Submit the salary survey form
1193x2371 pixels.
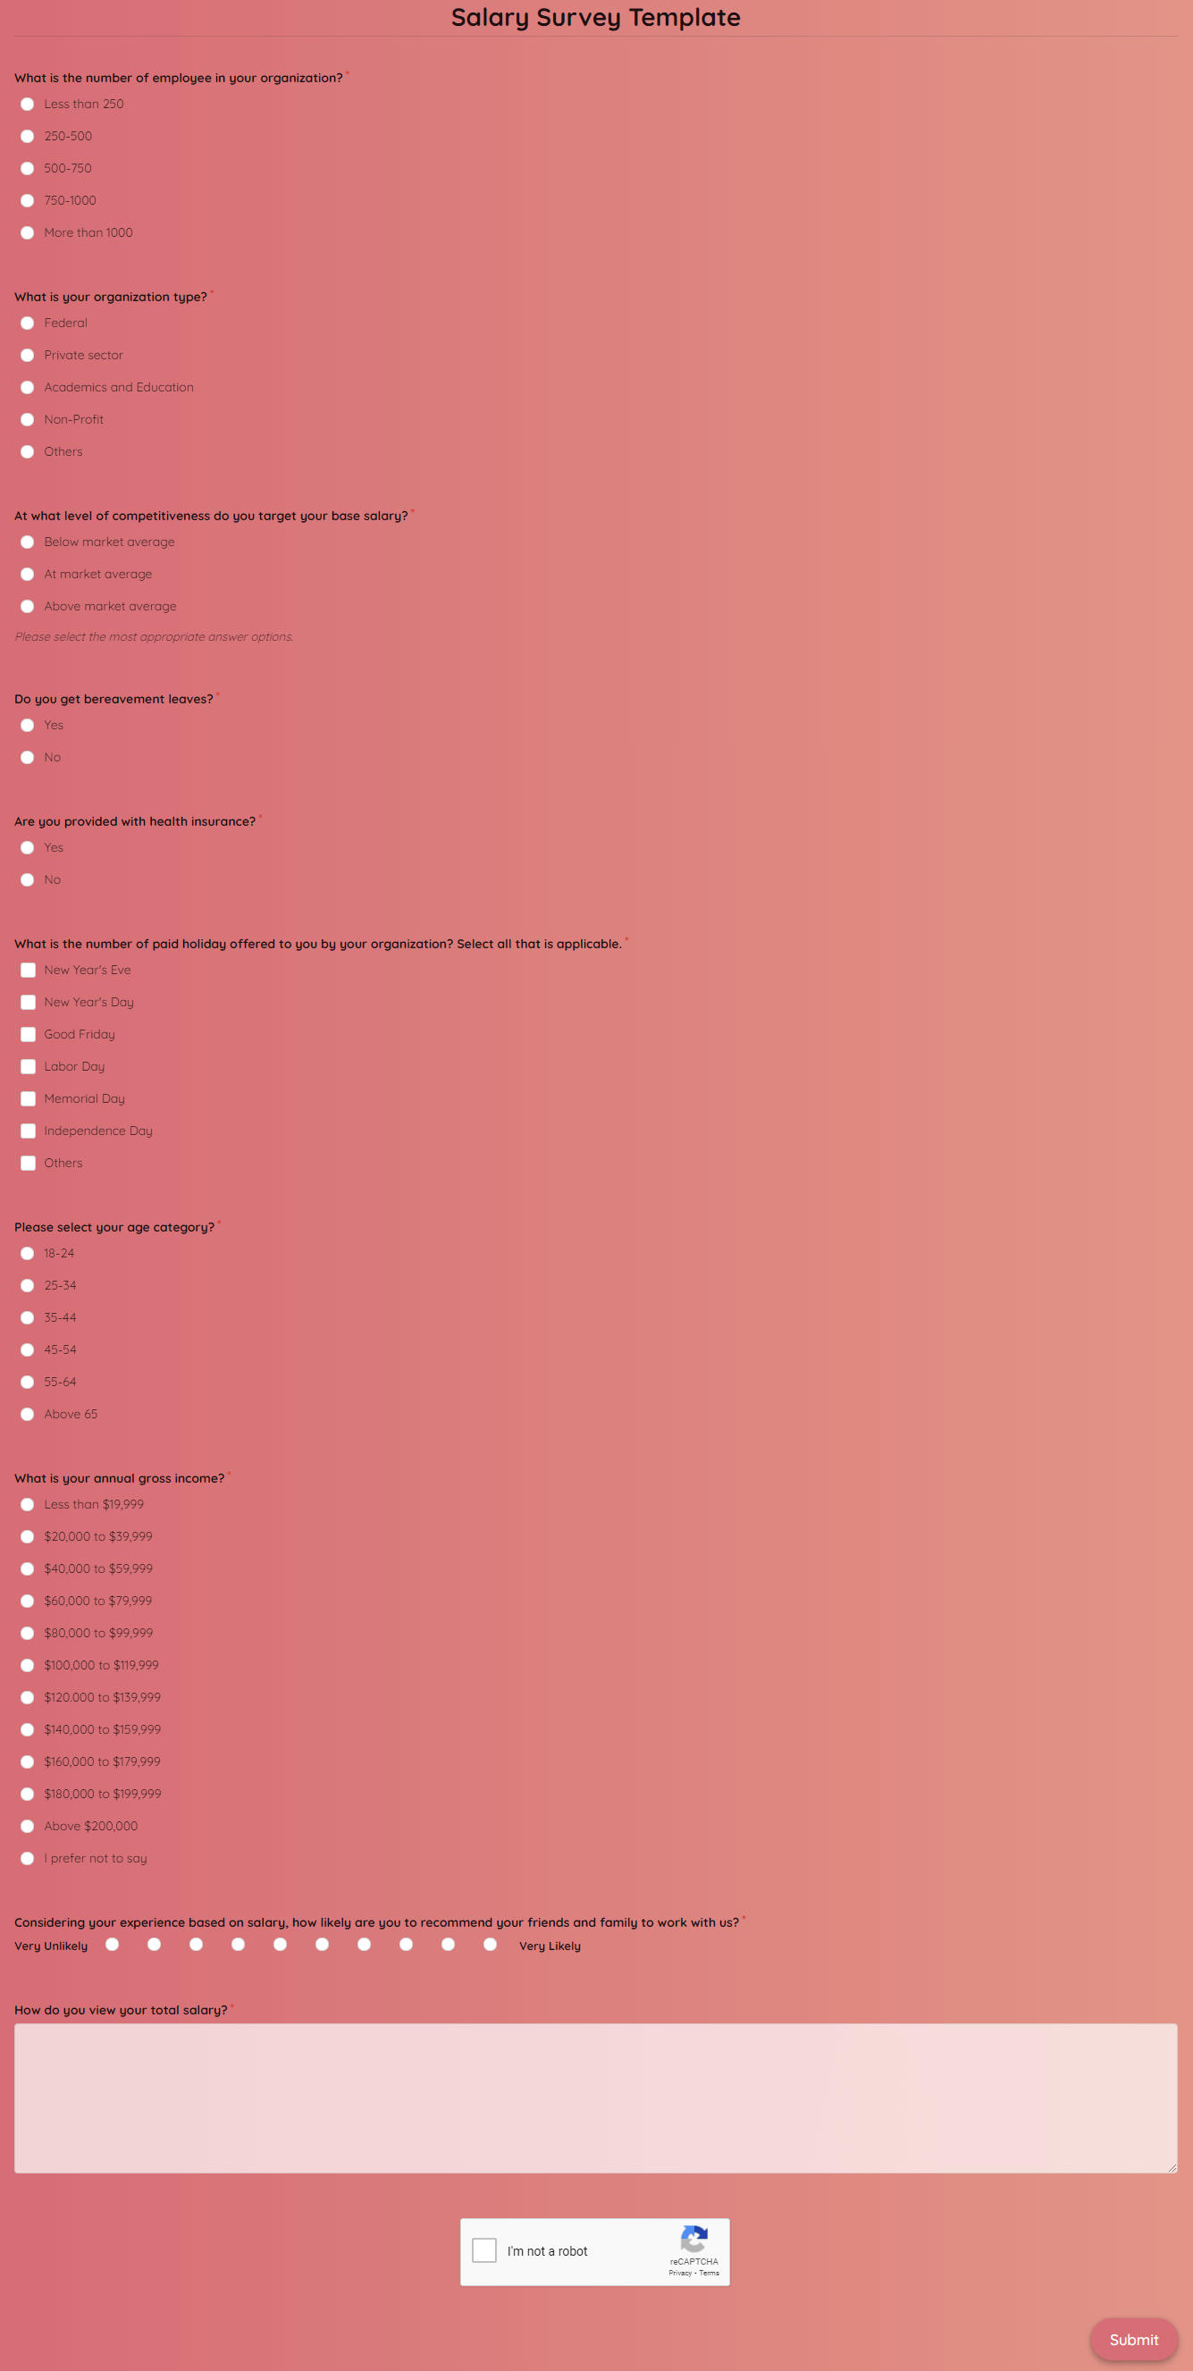(x=1133, y=2340)
